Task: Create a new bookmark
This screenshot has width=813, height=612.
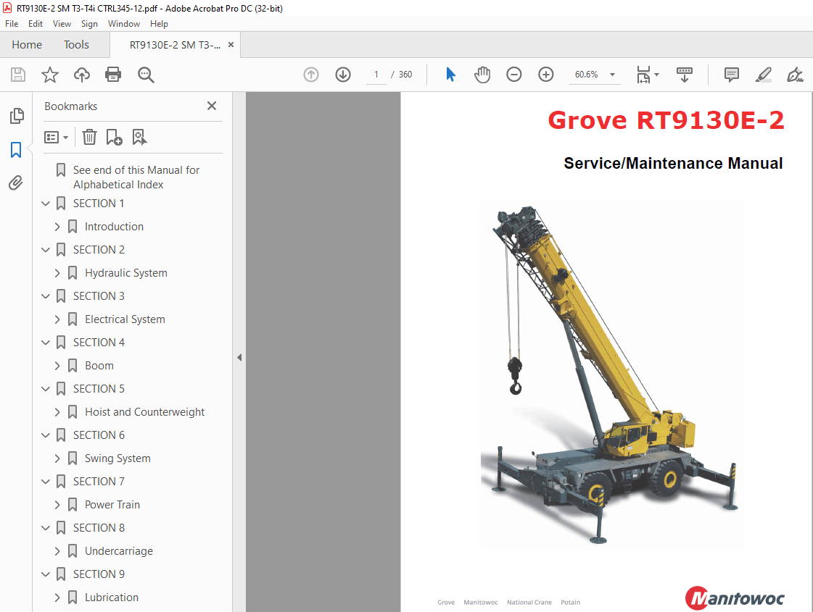Action: tap(112, 137)
